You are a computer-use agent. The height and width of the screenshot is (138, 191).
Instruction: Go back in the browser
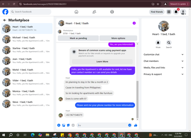(3, 4)
